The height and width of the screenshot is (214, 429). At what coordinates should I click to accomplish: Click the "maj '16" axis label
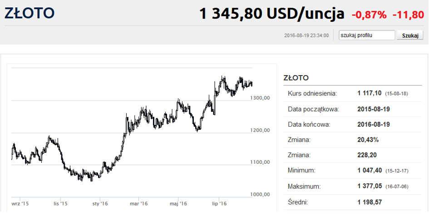click(178, 204)
